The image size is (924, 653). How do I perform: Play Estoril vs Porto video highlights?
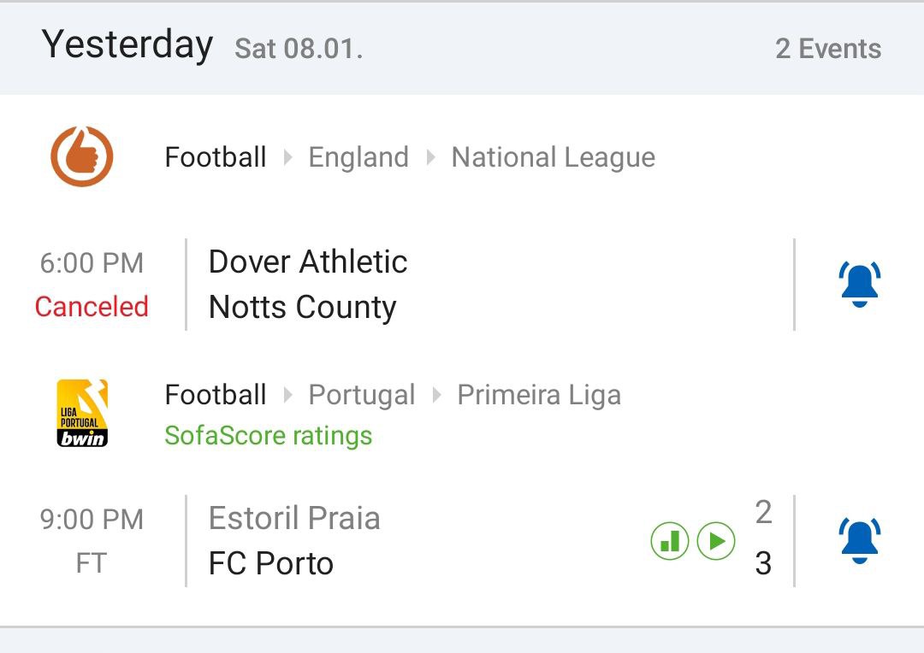pos(716,541)
